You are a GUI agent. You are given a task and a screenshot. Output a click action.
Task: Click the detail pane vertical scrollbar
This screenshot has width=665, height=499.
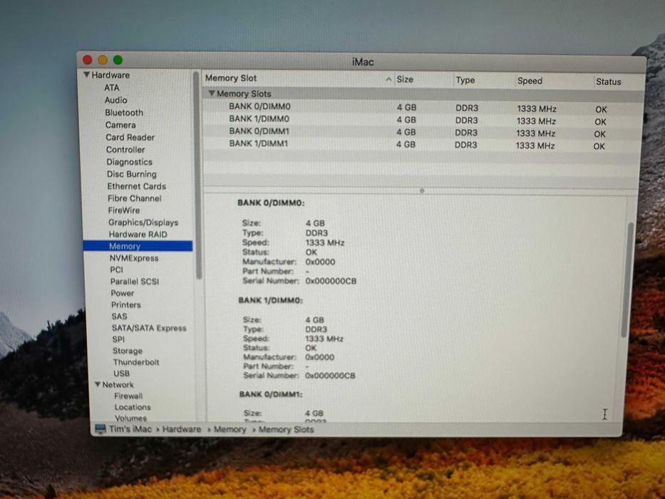(628, 279)
